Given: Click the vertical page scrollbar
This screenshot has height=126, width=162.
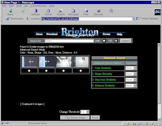Looking at the screenshot, I should (159, 68).
